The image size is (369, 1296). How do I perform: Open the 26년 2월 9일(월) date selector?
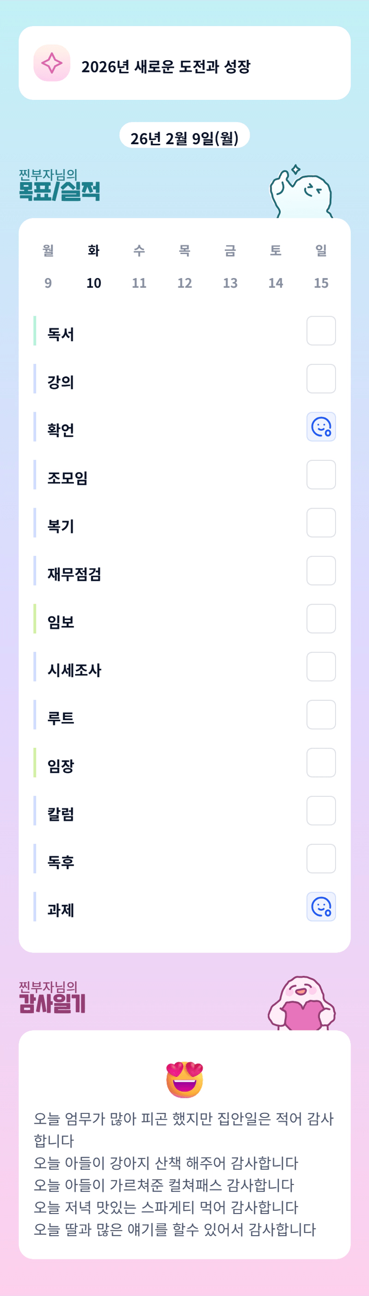[185, 138]
